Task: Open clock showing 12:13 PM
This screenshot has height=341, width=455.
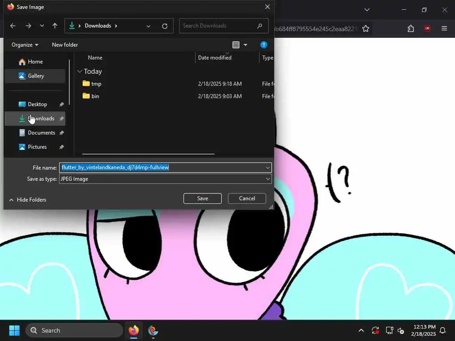Action: click(424, 330)
